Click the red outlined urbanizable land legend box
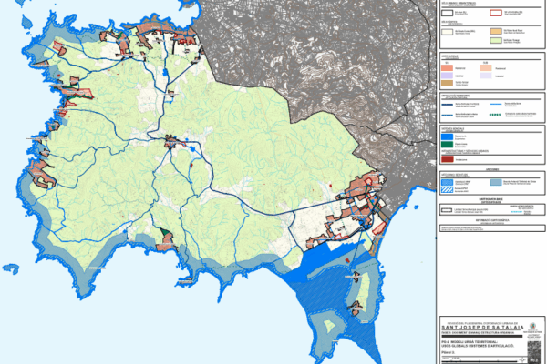 [x=496, y=14]
